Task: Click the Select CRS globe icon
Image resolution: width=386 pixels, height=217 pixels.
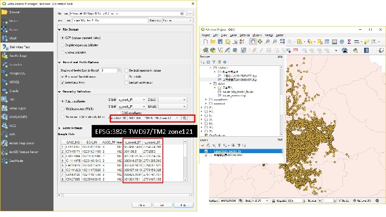Action: (184, 118)
